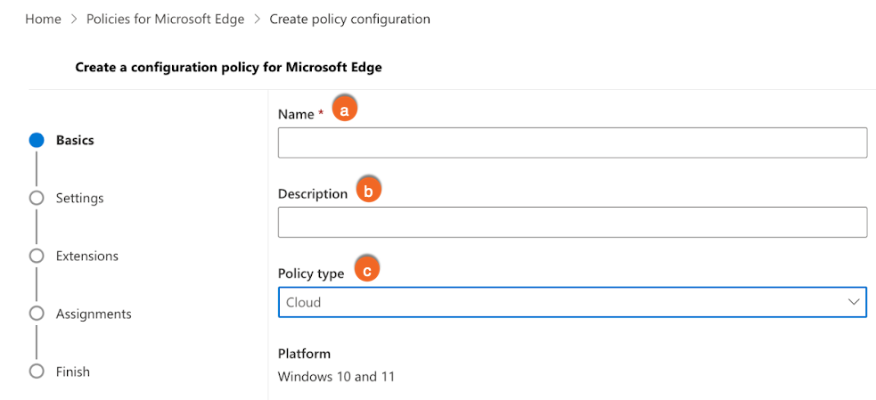Expand the Policy type chevron arrow
The height and width of the screenshot is (400, 876).
click(x=853, y=302)
